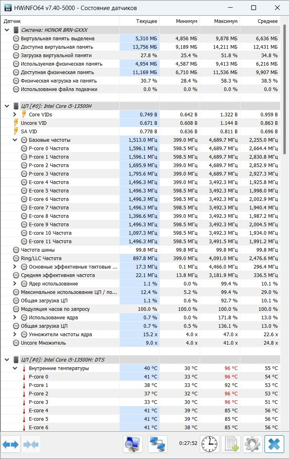Select the Виртуальная память выделена row

140,38
